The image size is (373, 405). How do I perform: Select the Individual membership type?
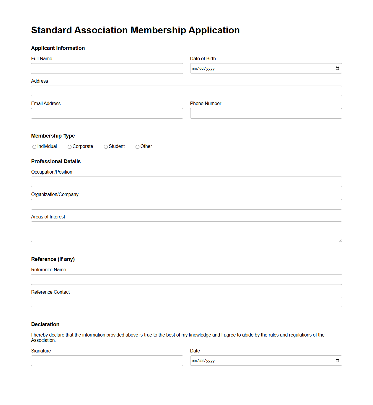click(34, 147)
